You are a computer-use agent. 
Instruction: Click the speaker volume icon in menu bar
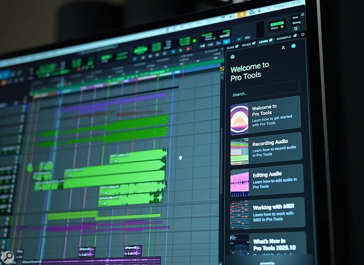232,16
